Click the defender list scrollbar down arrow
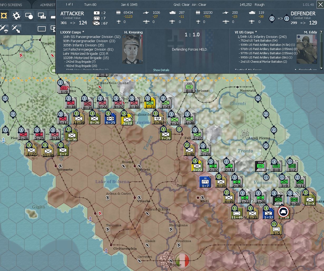 coord(321,68)
